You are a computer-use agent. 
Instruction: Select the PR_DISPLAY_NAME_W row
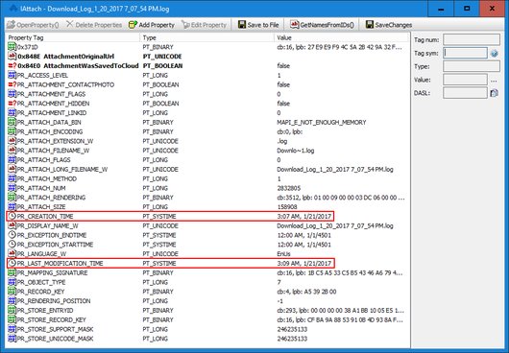pos(207,225)
